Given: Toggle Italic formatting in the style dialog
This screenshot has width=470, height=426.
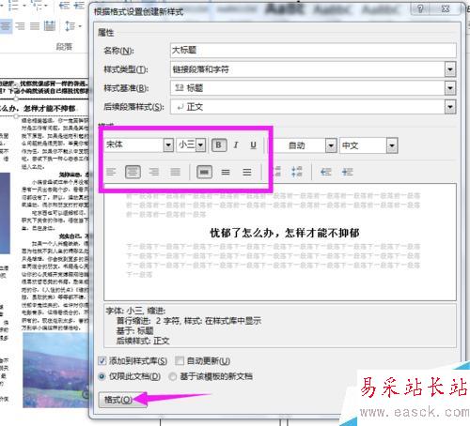Looking at the screenshot, I should [x=236, y=145].
